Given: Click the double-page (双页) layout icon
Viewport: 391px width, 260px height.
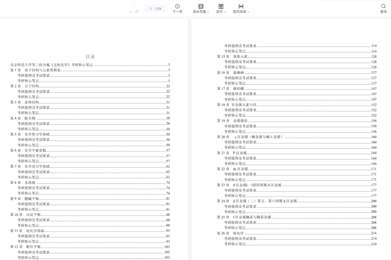Looking at the screenshot, I should click(x=221, y=6).
